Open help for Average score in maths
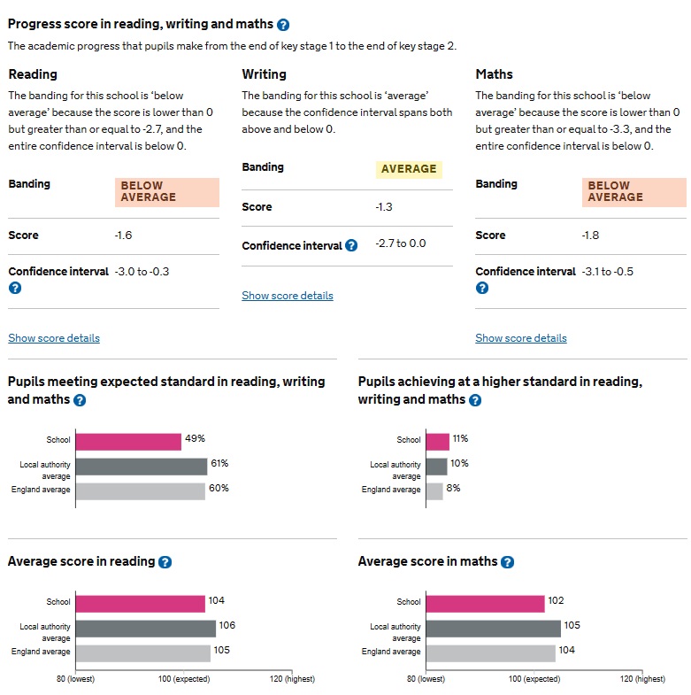 (x=507, y=562)
